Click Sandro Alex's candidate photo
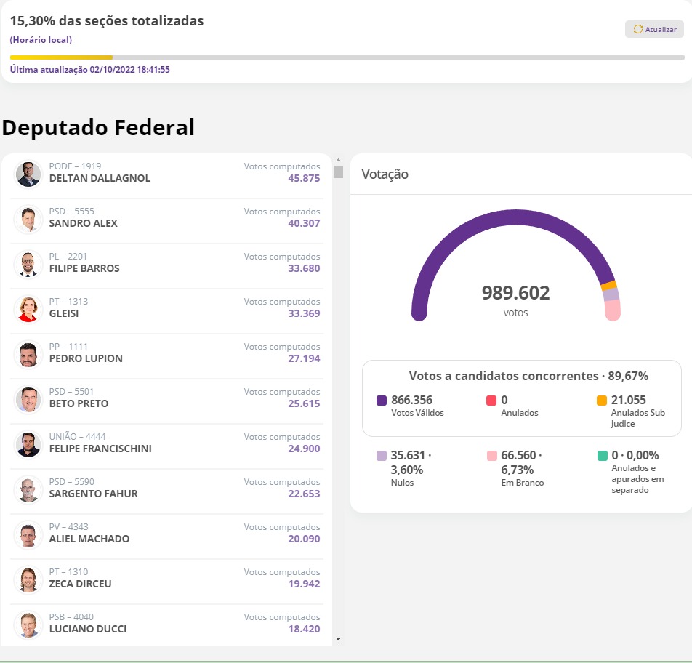This screenshot has width=692, height=663. (28, 220)
